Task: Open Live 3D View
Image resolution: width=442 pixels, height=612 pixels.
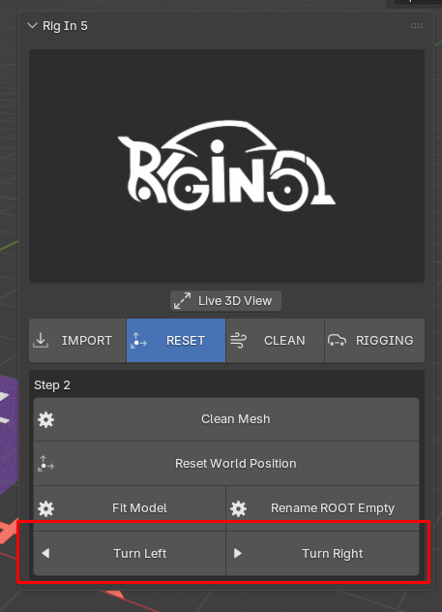Action: point(225,301)
